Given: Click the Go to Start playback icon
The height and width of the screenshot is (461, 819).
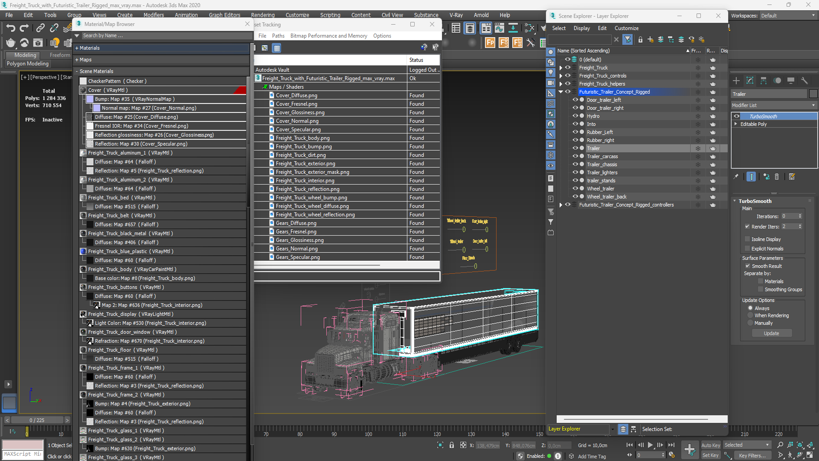Looking at the screenshot, I should coord(629,445).
